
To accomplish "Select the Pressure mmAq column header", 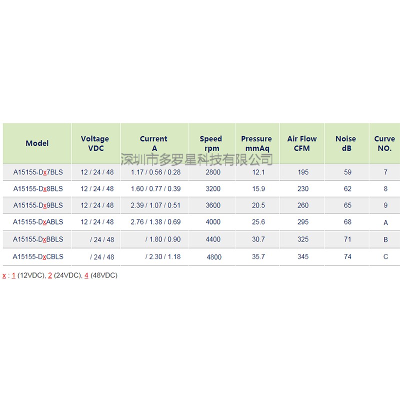I will click(x=256, y=143).
